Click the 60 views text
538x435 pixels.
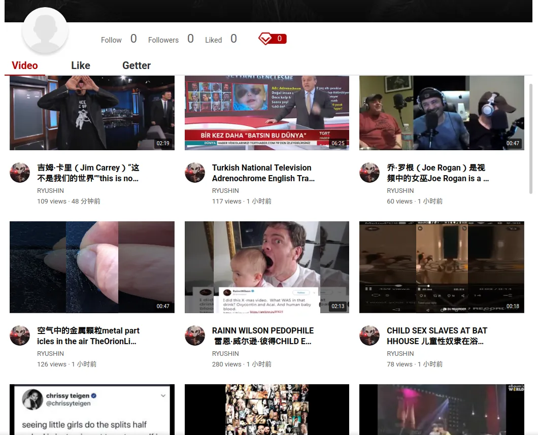pos(399,202)
